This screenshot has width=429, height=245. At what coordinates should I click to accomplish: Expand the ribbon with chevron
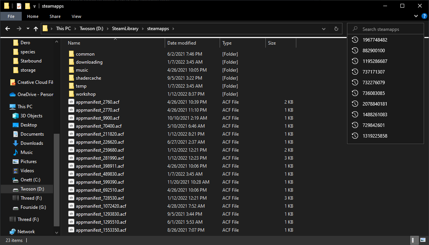416,16
